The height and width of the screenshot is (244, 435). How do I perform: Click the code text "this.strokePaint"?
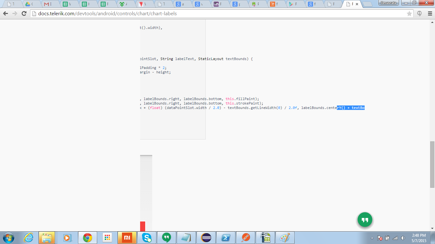coord(244,103)
